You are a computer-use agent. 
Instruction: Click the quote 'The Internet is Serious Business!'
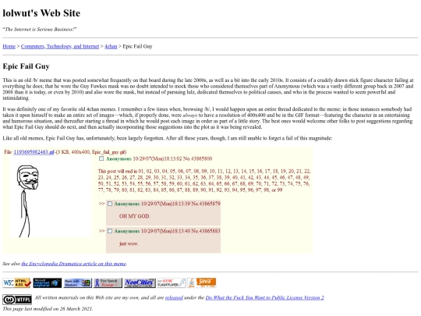point(40,29)
